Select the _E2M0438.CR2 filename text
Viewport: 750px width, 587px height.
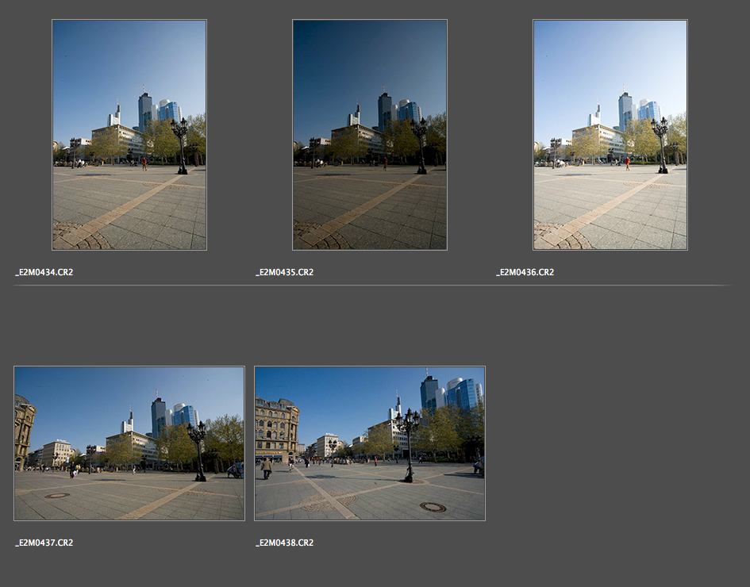(285, 543)
